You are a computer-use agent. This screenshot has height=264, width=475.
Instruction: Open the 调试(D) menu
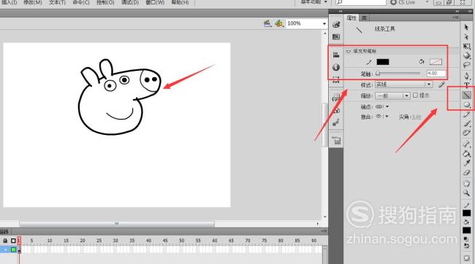pyautogui.click(x=130, y=2)
